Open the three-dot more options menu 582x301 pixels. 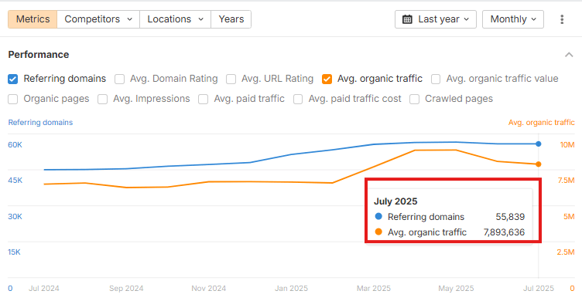pyautogui.click(x=562, y=19)
